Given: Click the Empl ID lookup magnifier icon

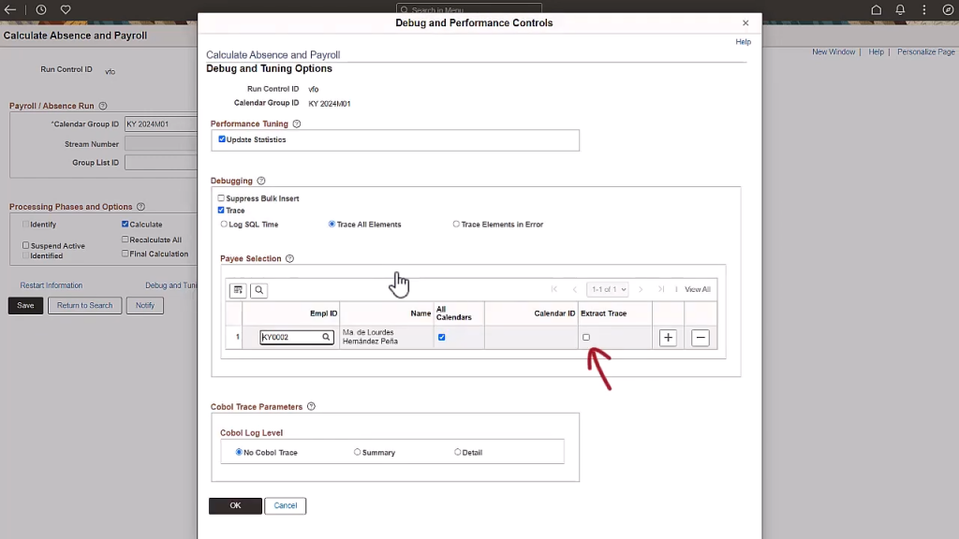Looking at the screenshot, I should [x=326, y=337].
